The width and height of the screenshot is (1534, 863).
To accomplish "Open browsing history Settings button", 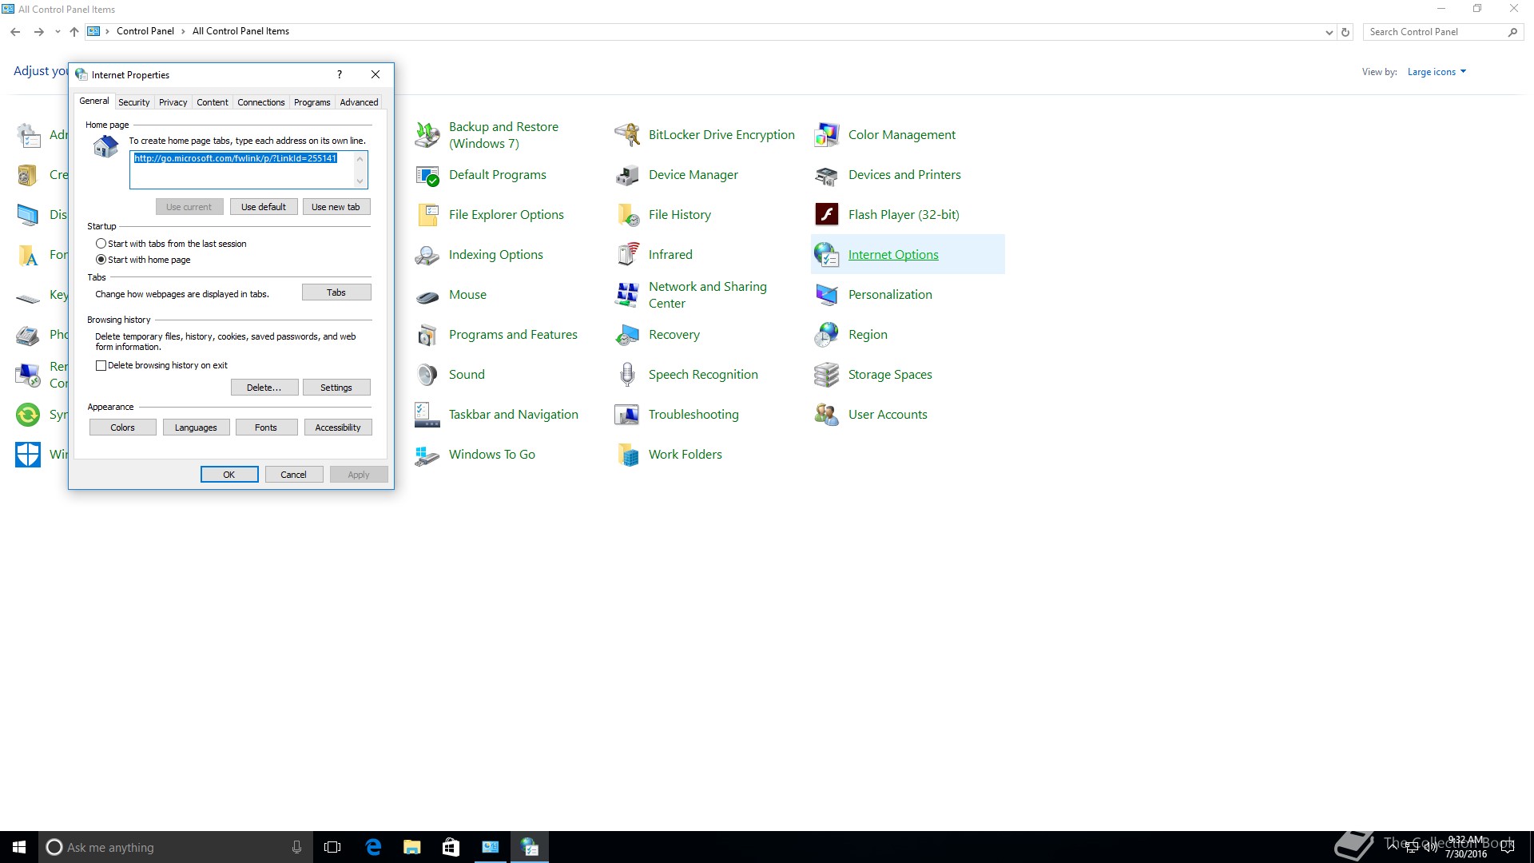I will click(x=336, y=388).
